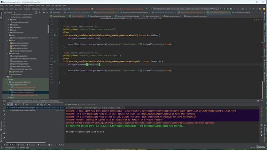267x150 pixels.
Task: Hide the Project panel with minus icon
Action: [x=47, y=12]
